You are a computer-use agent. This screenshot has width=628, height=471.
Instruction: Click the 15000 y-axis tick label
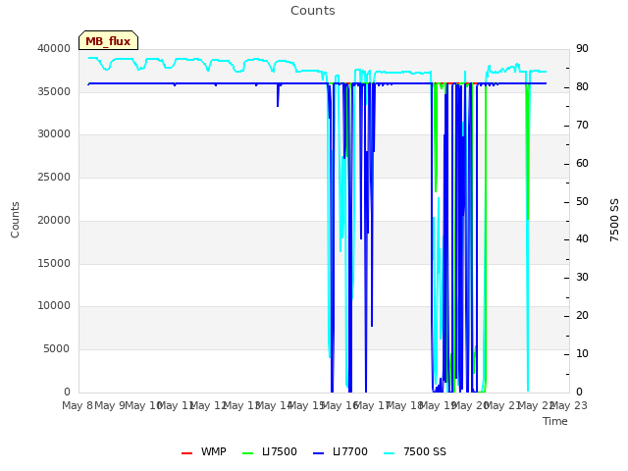point(54,264)
